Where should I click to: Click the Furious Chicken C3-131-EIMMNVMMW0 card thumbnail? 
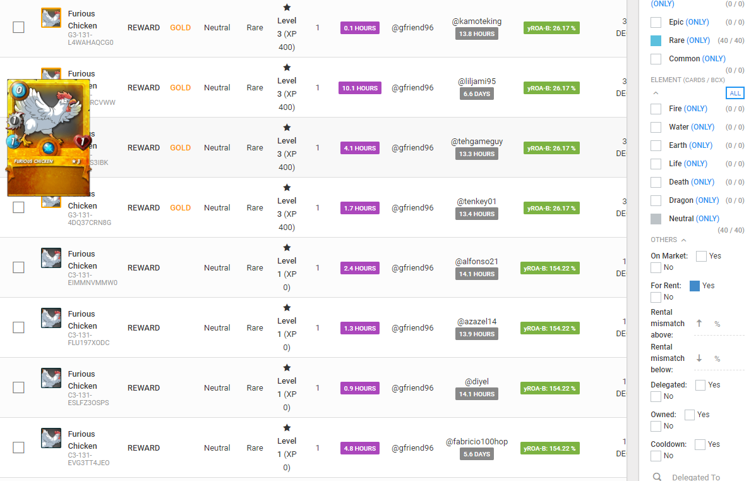click(51, 258)
